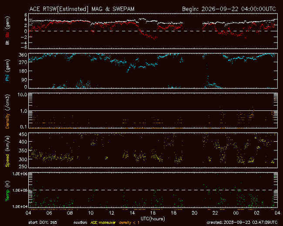The height and width of the screenshot is (226, 283).
Task: Click the '-4' tick on the Bt Bz axis
Action: tap(24, 43)
